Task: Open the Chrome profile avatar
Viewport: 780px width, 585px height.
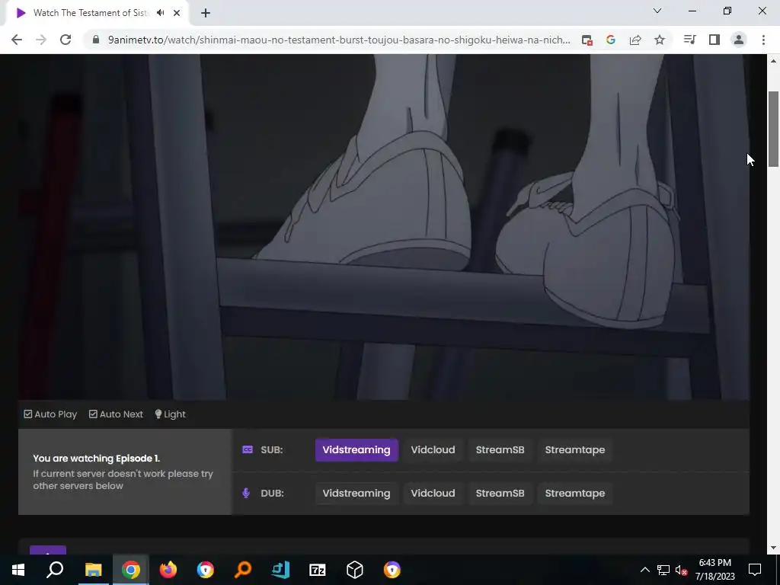Action: (739, 40)
